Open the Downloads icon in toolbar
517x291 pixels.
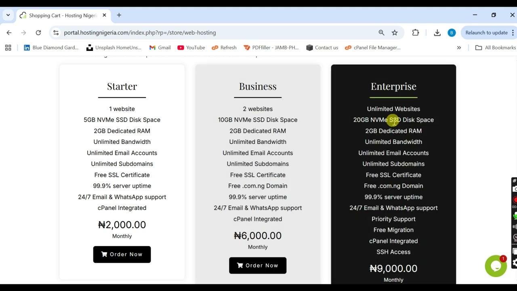click(x=437, y=33)
